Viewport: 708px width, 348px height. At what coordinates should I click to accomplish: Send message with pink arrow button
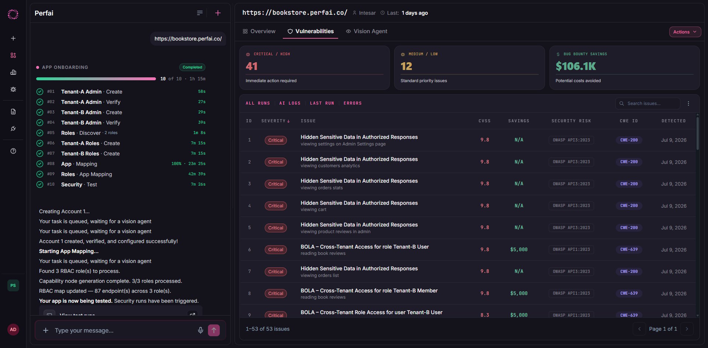214,330
